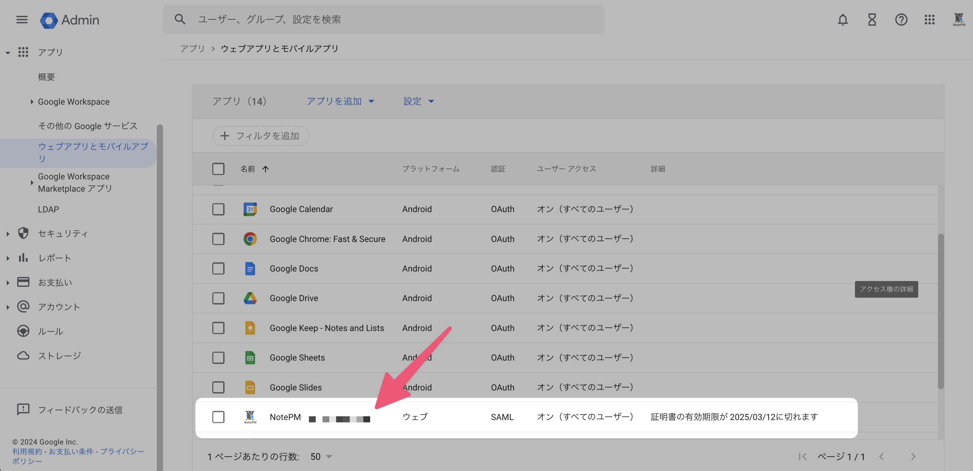Click the security shield icon in sidebar

click(23, 233)
